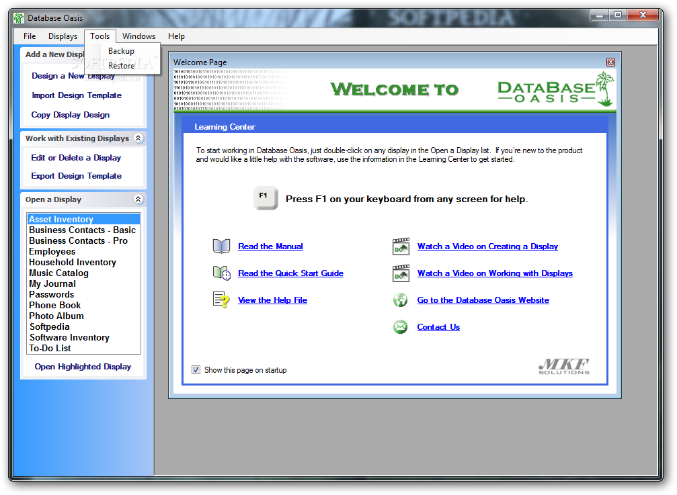Select Software Inventory display
The height and width of the screenshot is (495, 677).
point(83,338)
